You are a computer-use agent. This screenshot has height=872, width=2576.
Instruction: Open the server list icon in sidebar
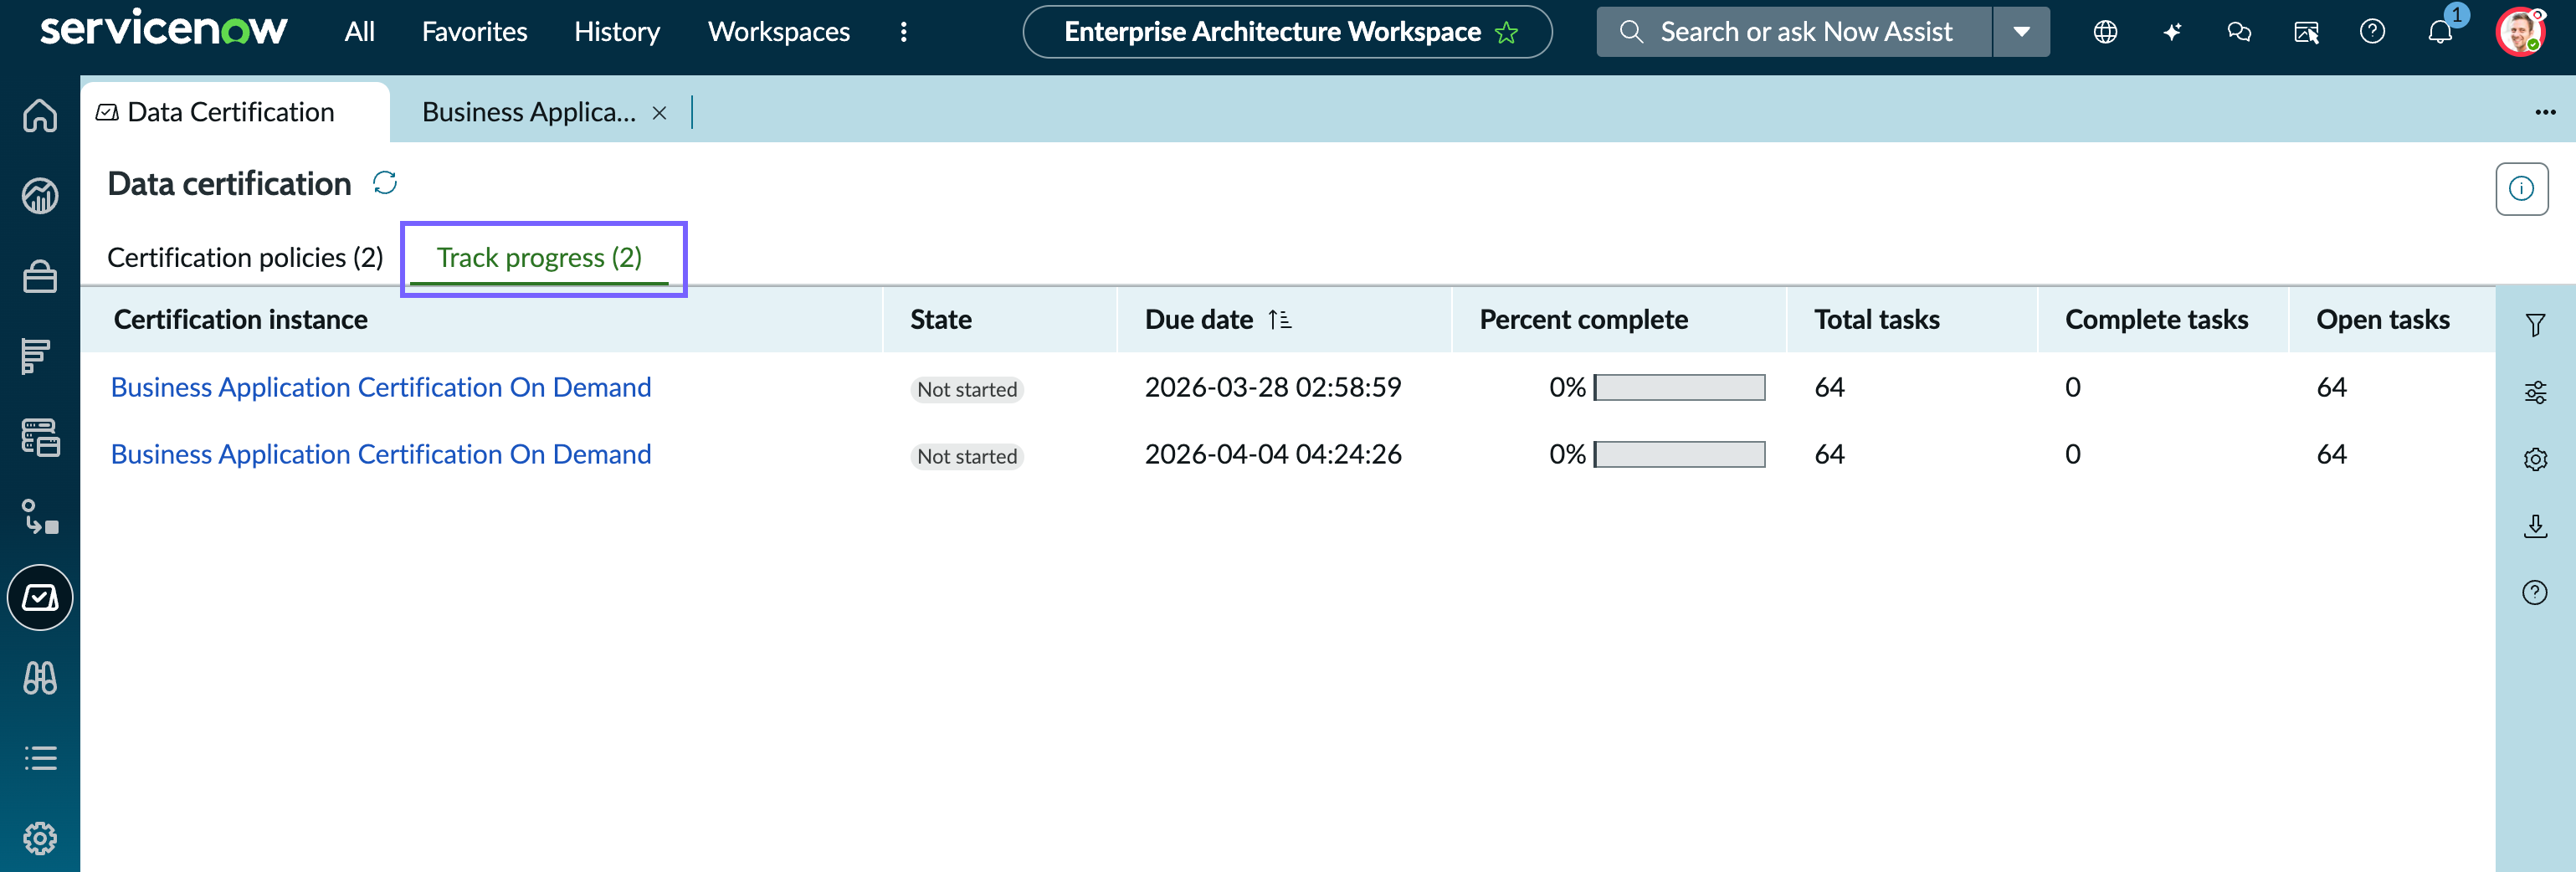point(40,437)
